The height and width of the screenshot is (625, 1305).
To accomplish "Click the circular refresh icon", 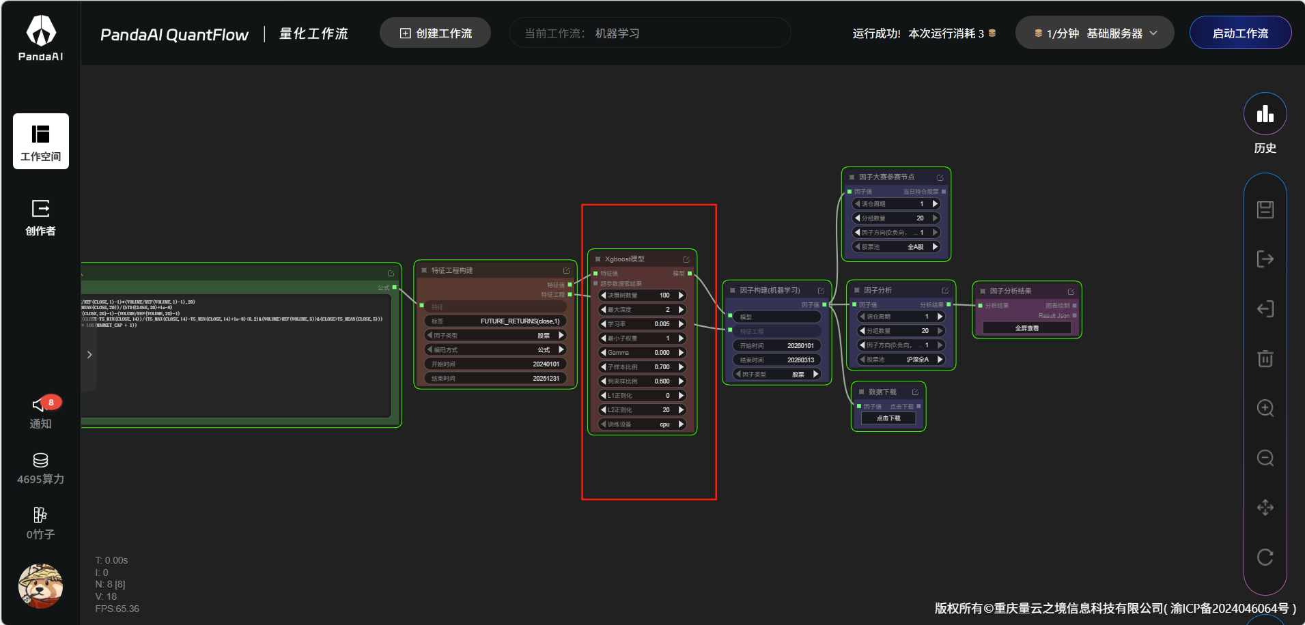I will click(x=1265, y=557).
